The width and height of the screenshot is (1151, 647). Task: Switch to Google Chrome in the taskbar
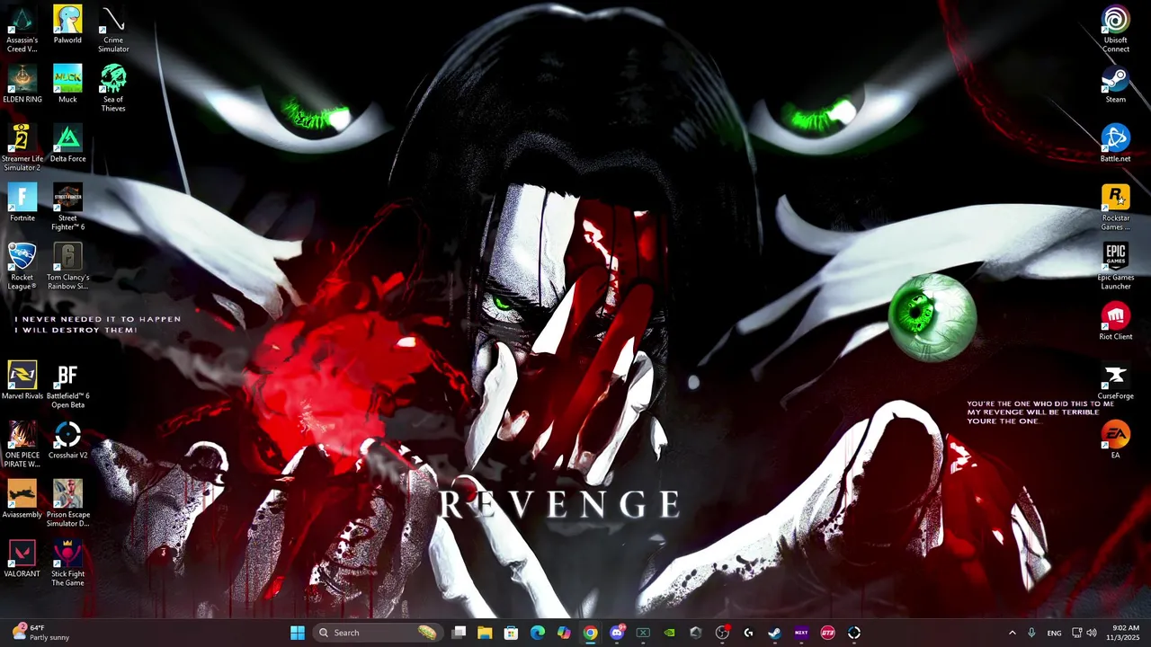[x=590, y=633]
